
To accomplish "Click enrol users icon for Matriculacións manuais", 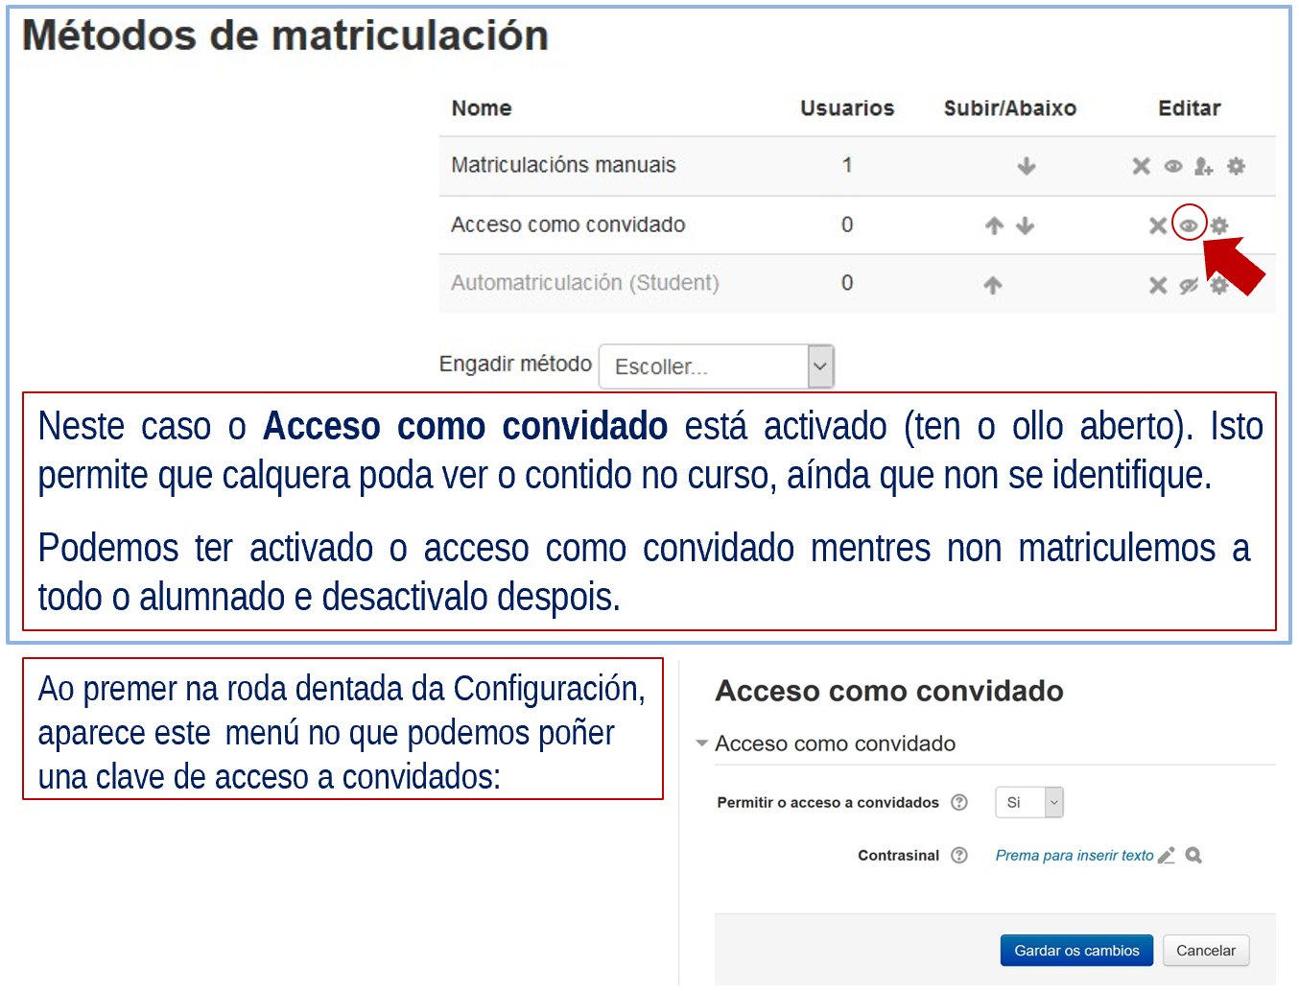I will coord(1203,167).
